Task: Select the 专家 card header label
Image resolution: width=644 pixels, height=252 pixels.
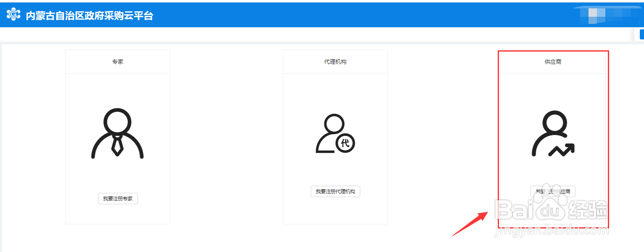Action: [118, 61]
